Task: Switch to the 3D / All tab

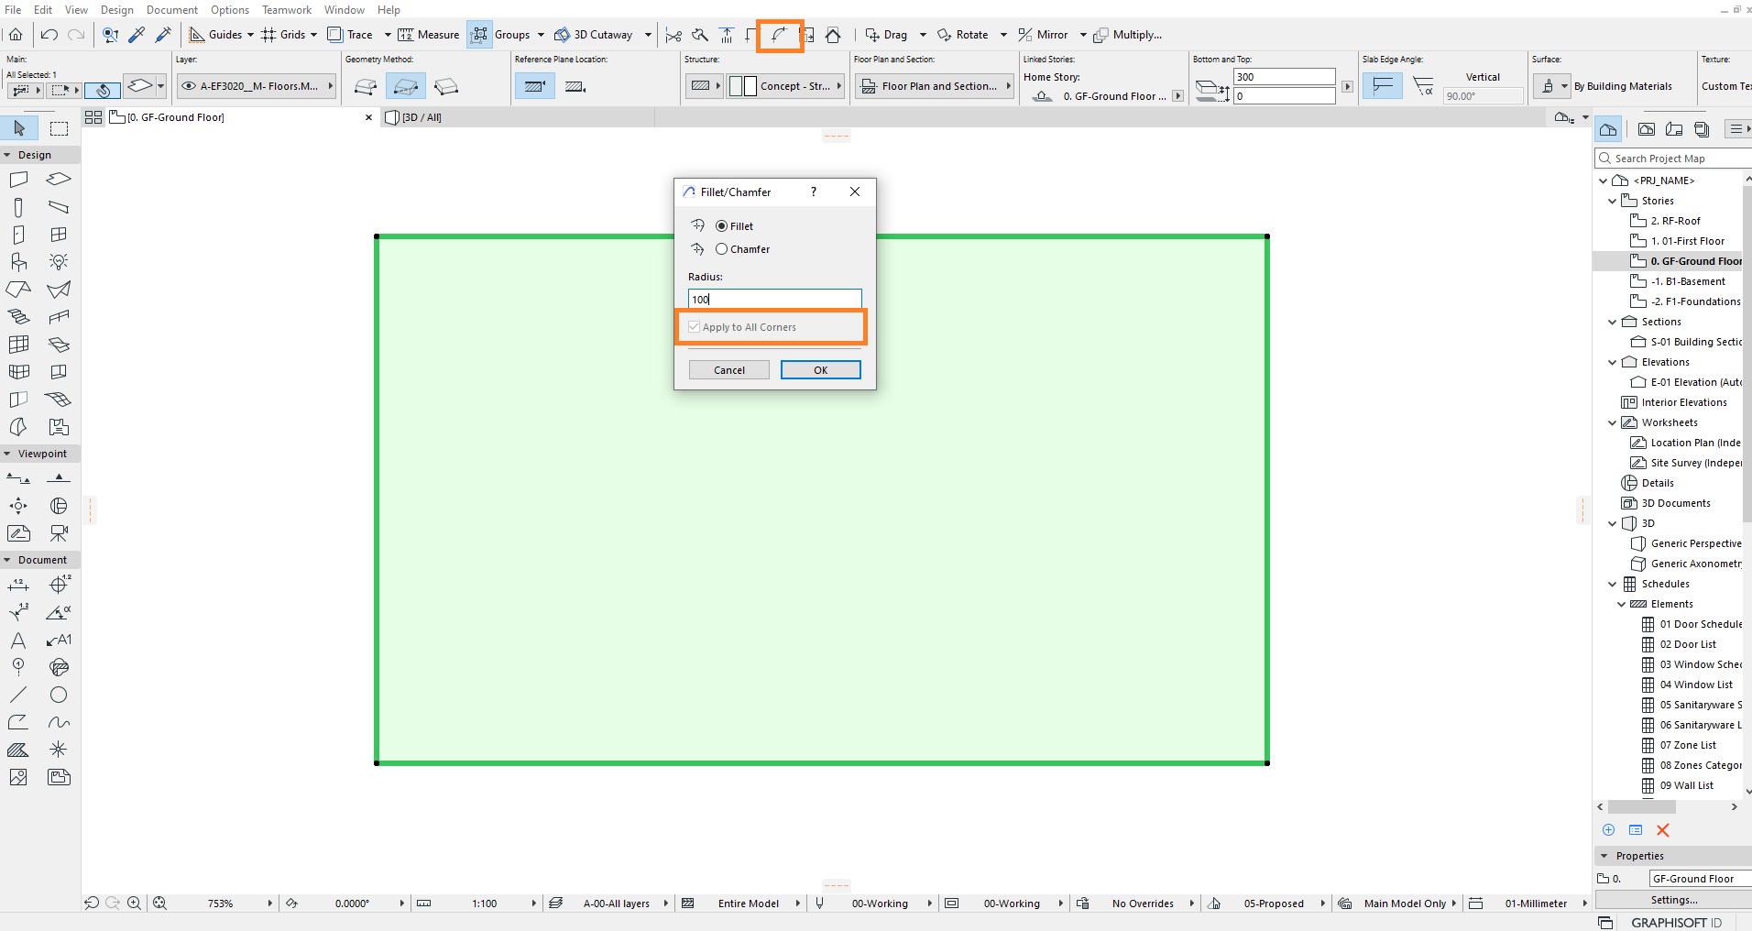Action: click(x=422, y=117)
